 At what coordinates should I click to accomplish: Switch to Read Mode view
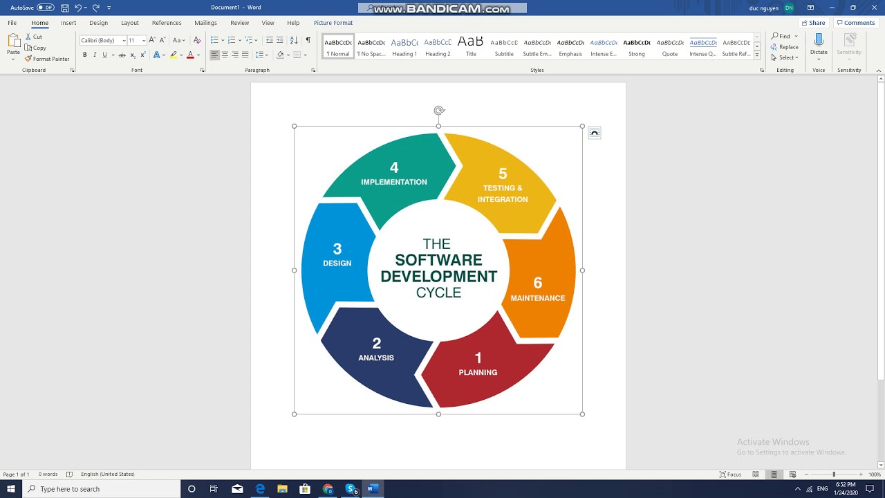[756, 474]
